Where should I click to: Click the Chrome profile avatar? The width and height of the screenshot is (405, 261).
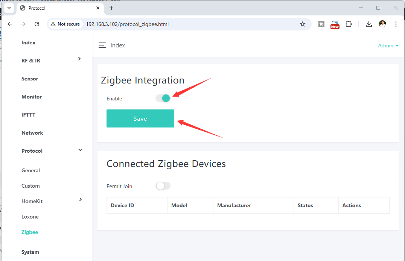pos(382,24)
